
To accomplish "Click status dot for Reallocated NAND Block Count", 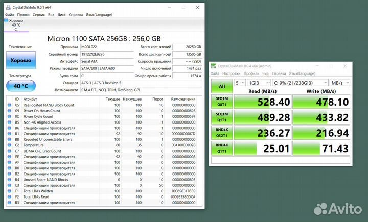I will coord(9,105).
